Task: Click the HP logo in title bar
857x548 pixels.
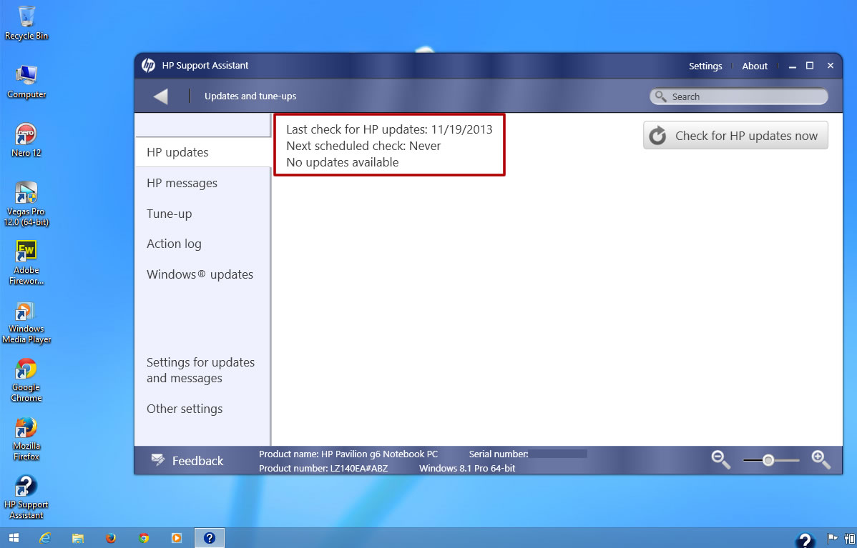Action: pos(148,66)
